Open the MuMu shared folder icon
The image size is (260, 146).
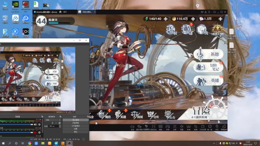(x=202, y=127)
